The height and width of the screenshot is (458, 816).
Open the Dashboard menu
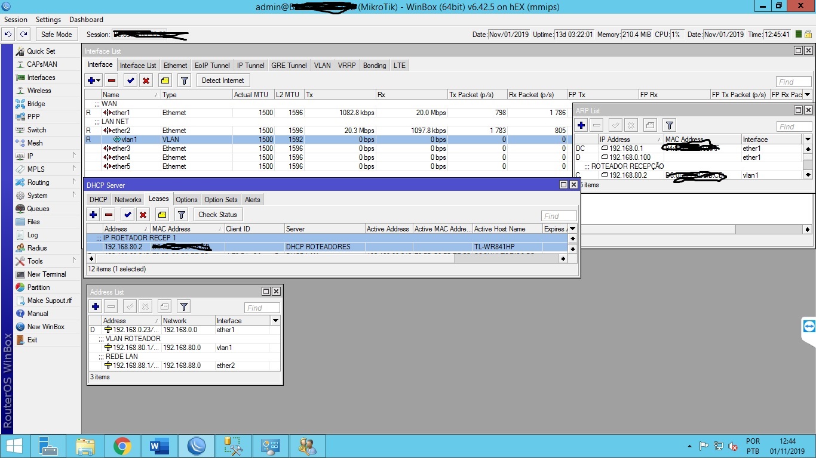[86, 20]
